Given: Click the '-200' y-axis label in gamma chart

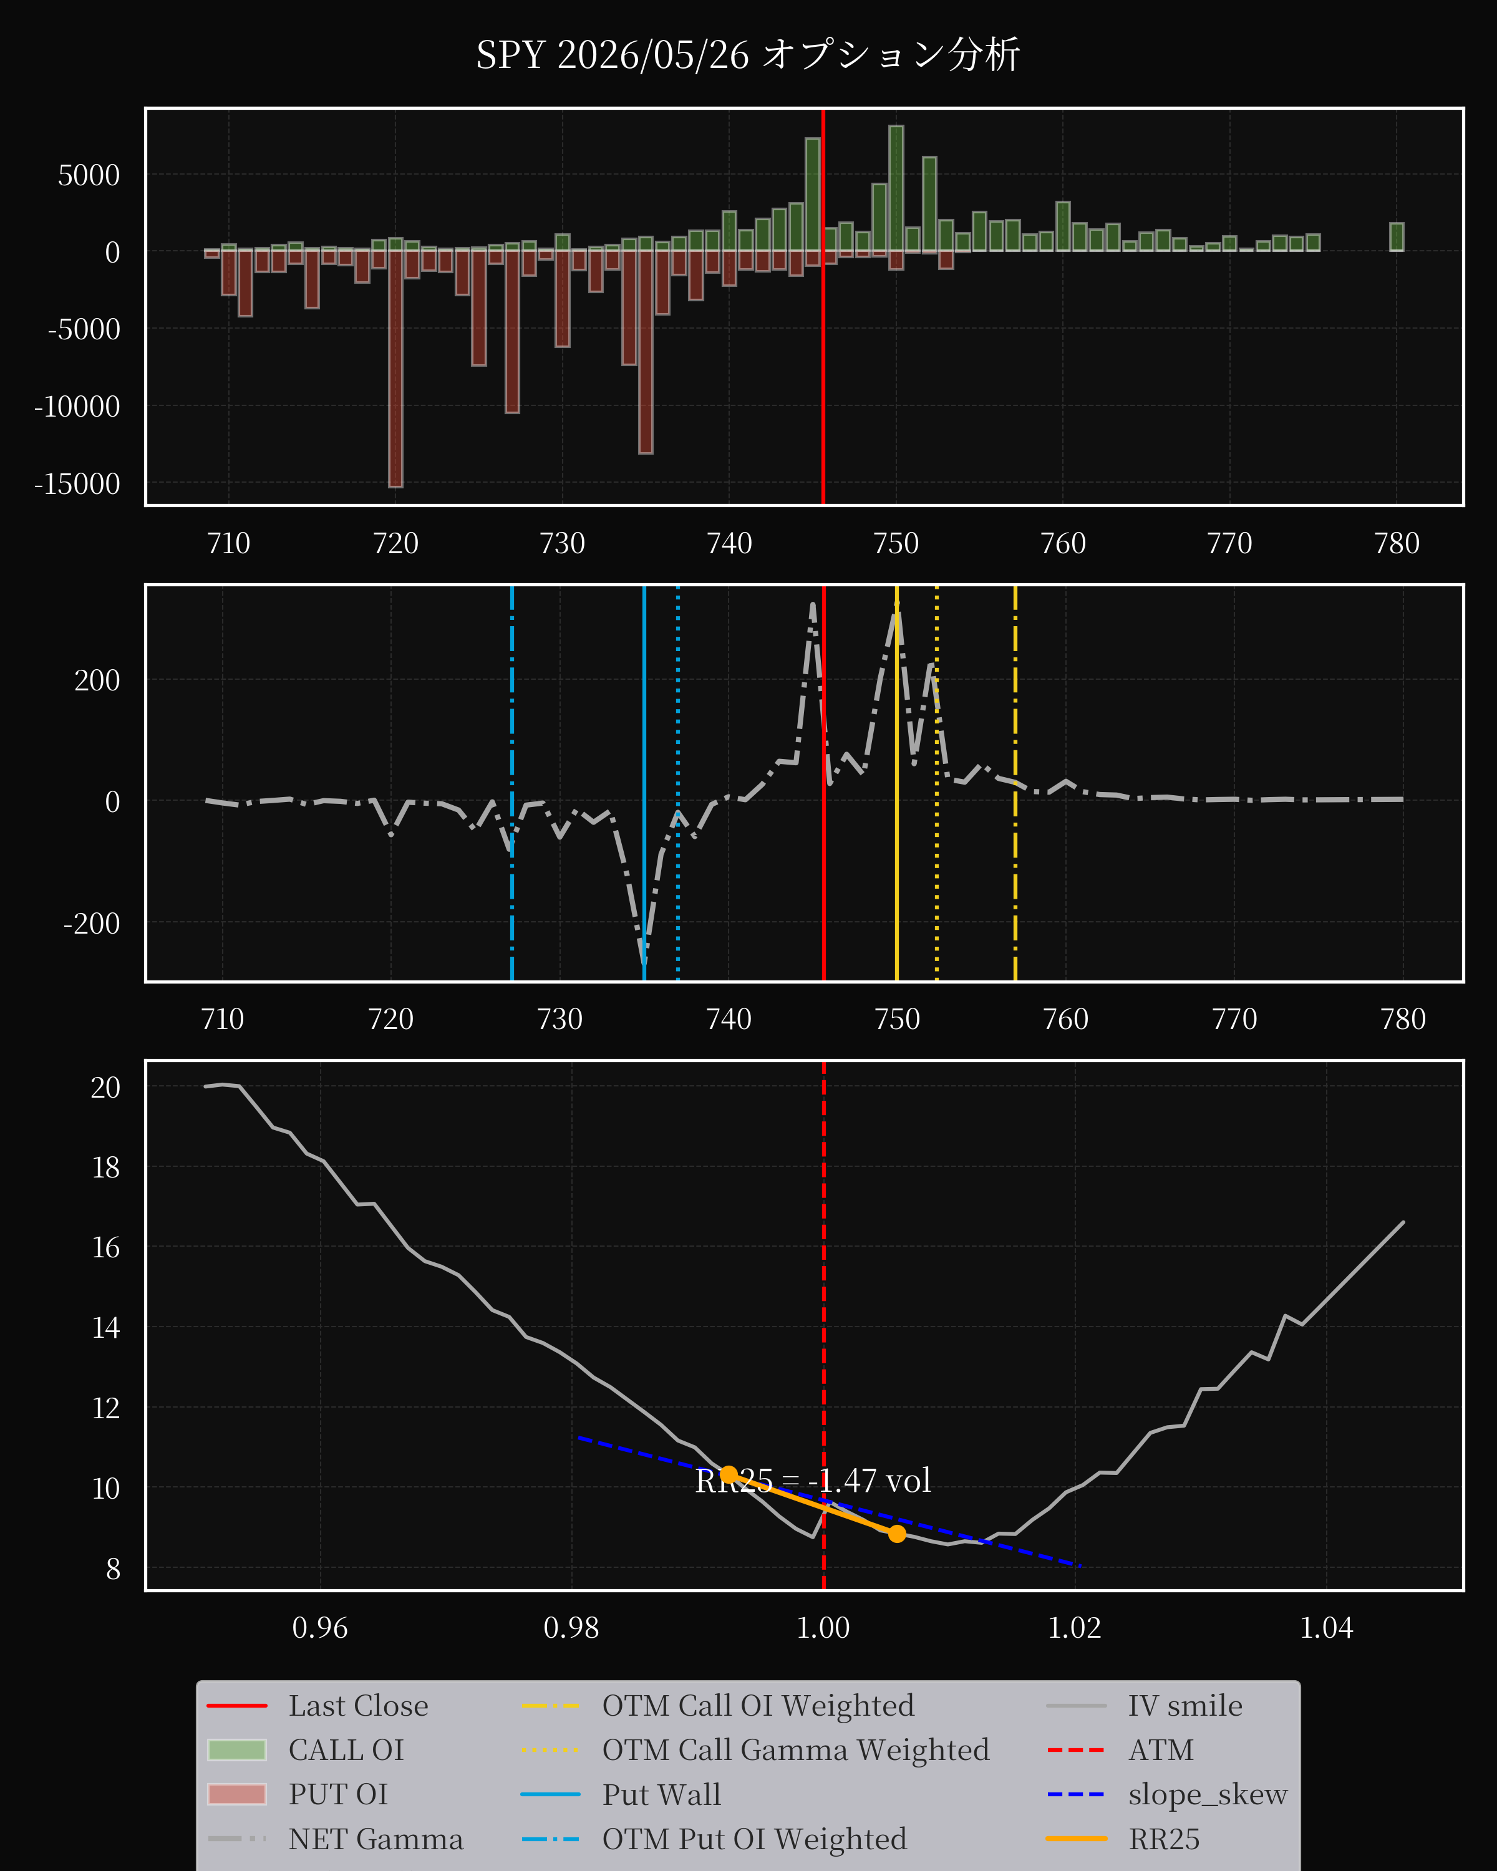Looking at the screenshot, I should [92, 922].
